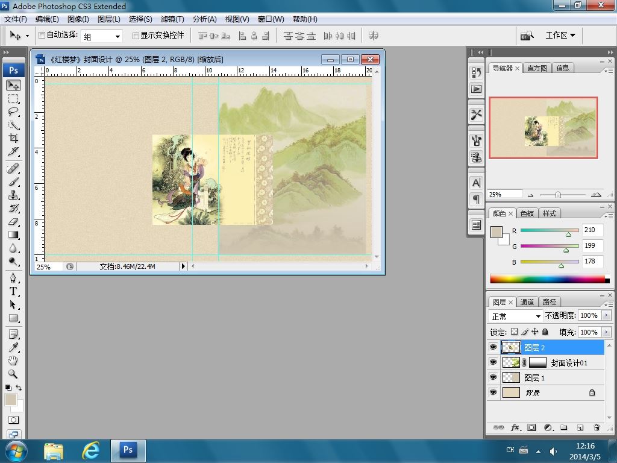Open 滤镜(T) menu
The width and height of the screenshot is (617, 463).
coord(172,19)
